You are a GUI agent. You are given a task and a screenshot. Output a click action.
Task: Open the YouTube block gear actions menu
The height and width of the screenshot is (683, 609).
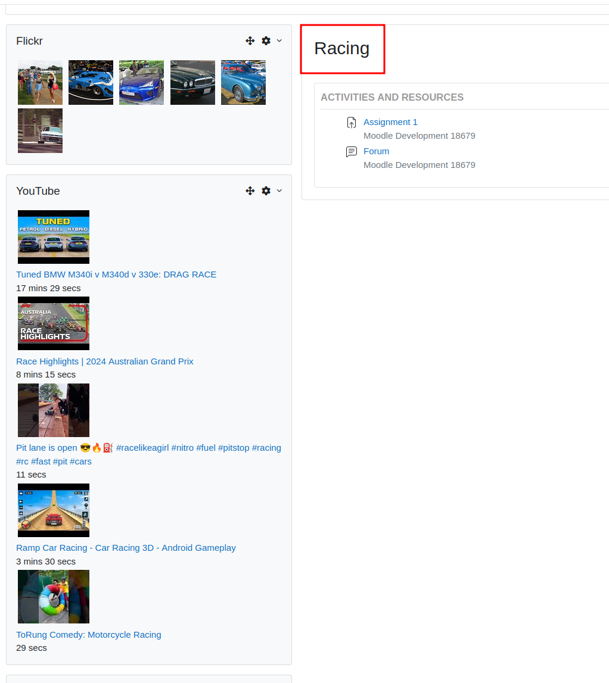click(266, 191)
